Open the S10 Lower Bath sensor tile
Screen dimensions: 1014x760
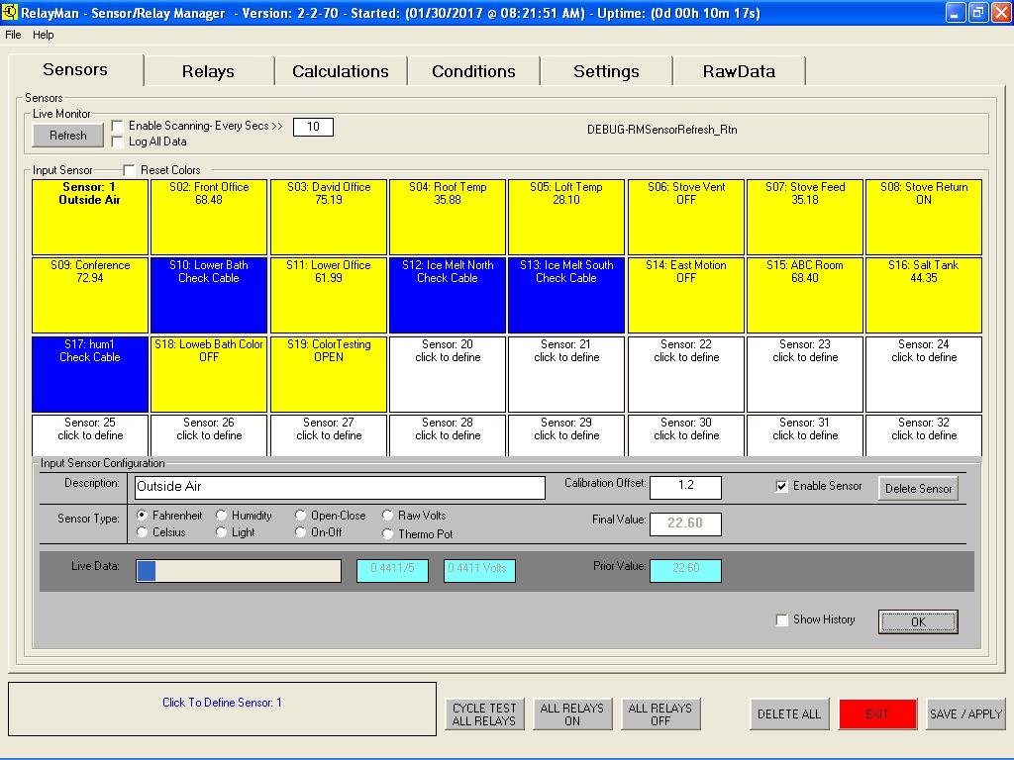[209, 295]
